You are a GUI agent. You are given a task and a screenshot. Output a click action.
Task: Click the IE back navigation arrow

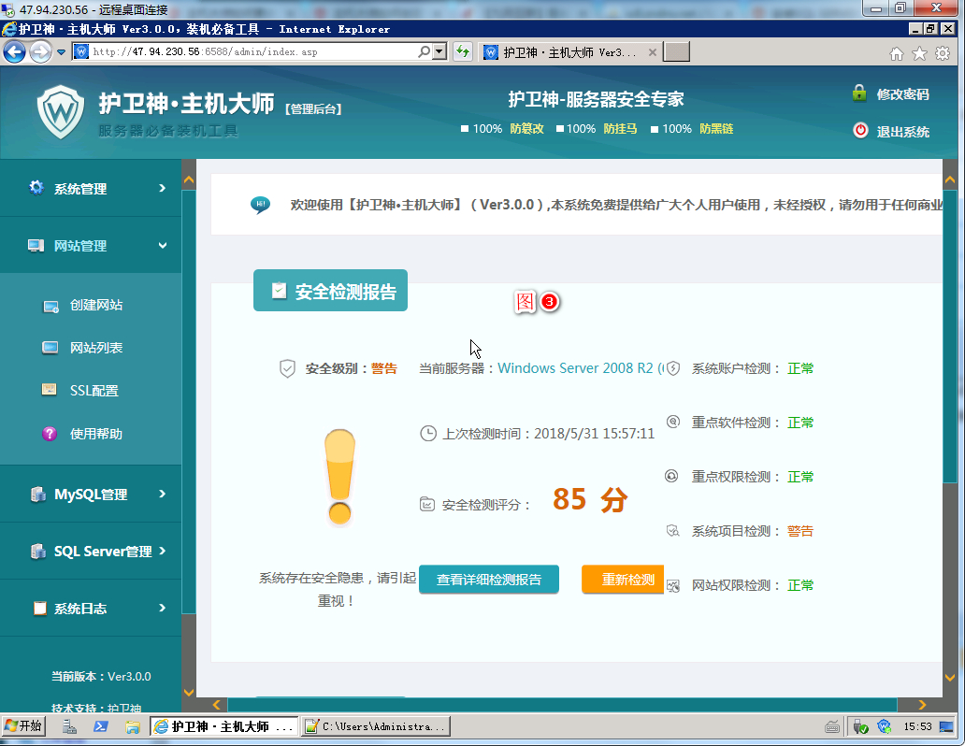click(x=14, y=51)
